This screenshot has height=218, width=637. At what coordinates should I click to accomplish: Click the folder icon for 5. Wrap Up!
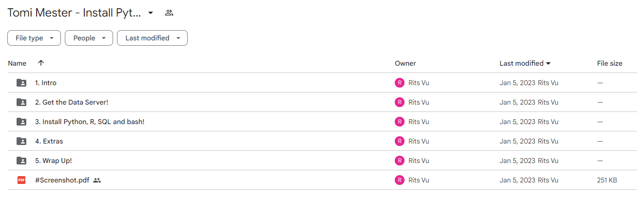tap(21, 161)
